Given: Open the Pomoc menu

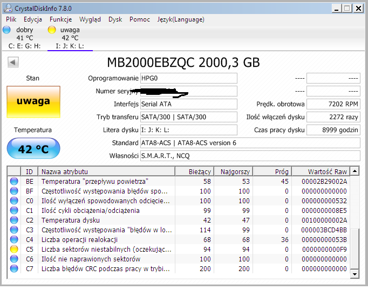Looking at the screenshot, I should tap(140, 19).
